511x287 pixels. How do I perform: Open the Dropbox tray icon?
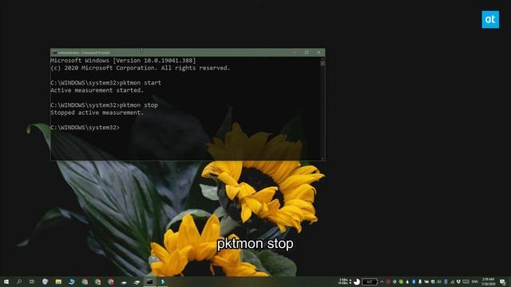click(458, 281)
